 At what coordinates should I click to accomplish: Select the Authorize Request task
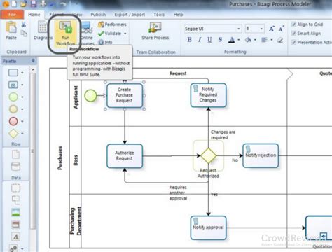pyautogui.click(x=125, y=155)
